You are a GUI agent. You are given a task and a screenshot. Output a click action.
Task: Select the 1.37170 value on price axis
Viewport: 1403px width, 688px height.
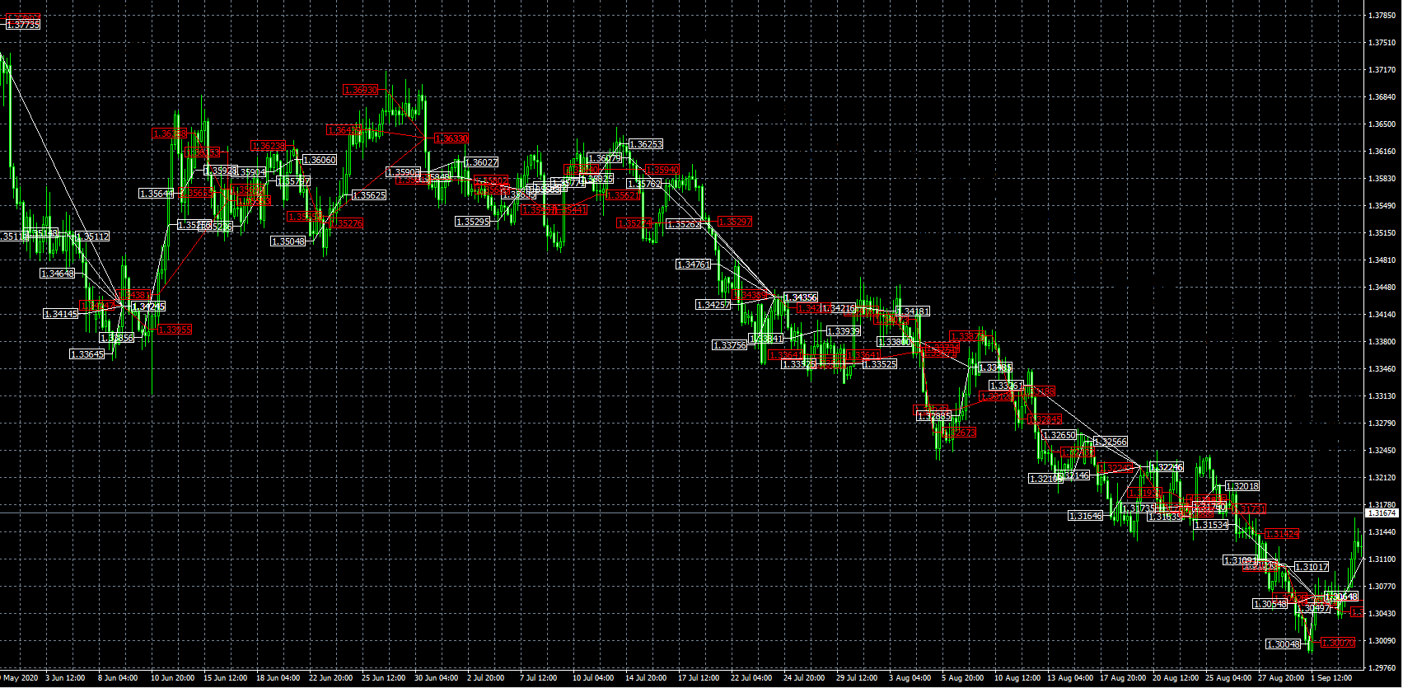pos(1382,69)
